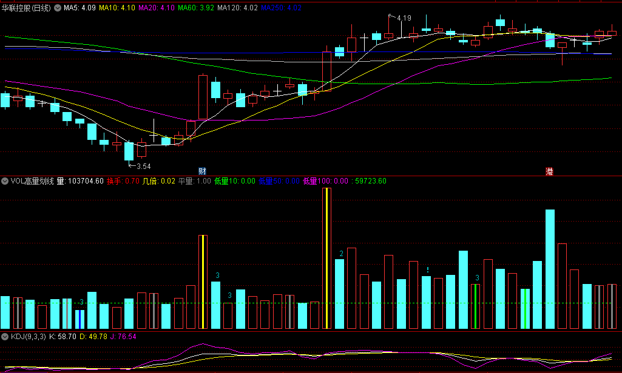Click the 财 marker icon below candles

(x=202, y=171)
